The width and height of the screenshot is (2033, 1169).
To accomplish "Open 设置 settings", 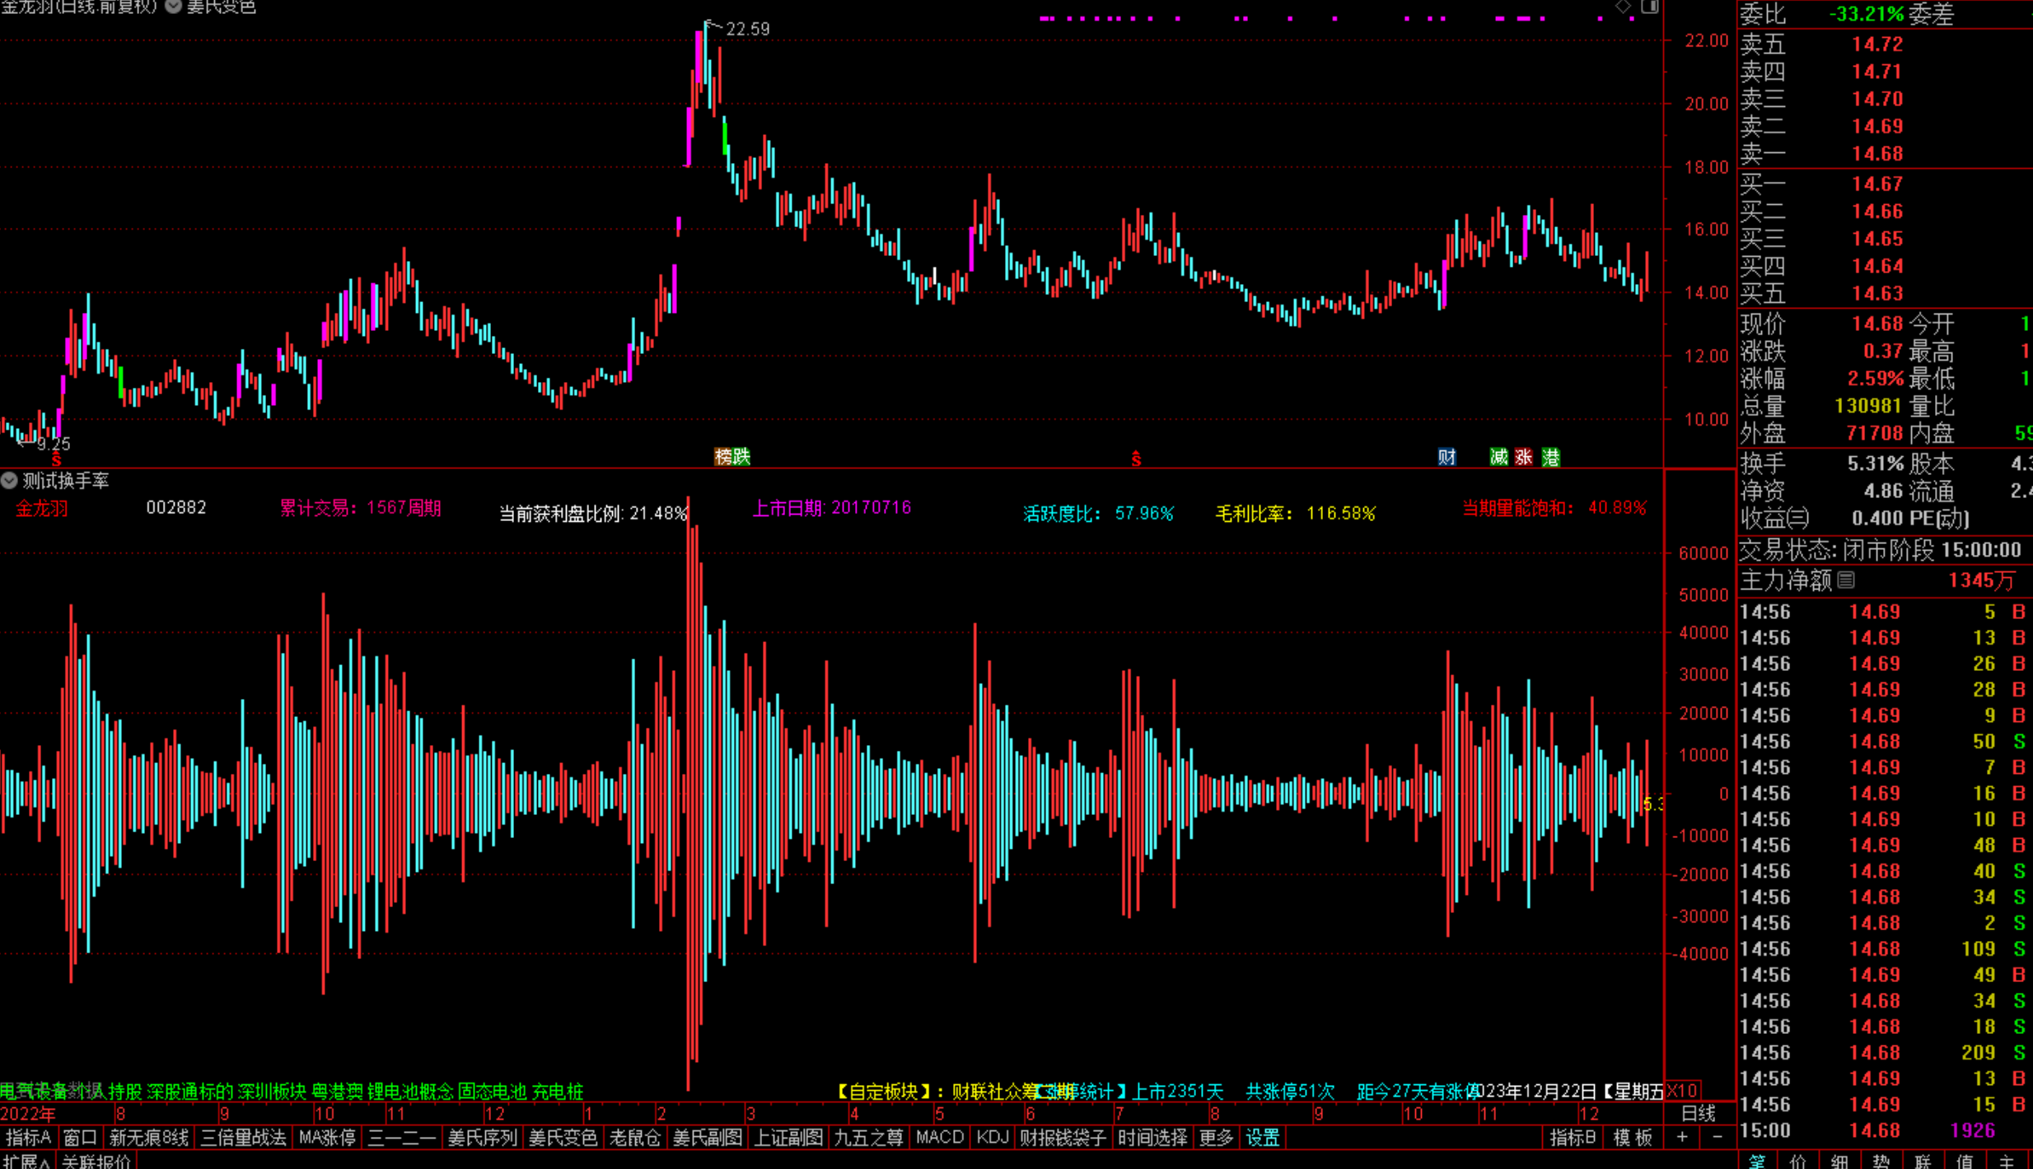I will (1263, 1138).
